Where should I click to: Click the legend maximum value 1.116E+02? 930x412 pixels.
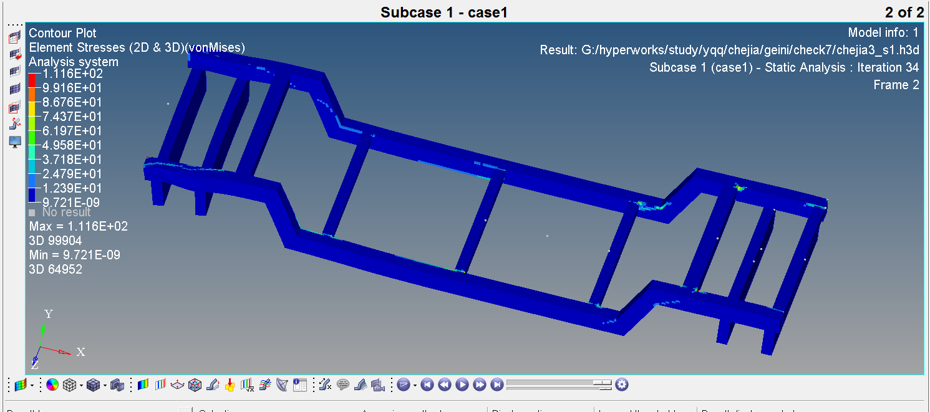[72, 74]
